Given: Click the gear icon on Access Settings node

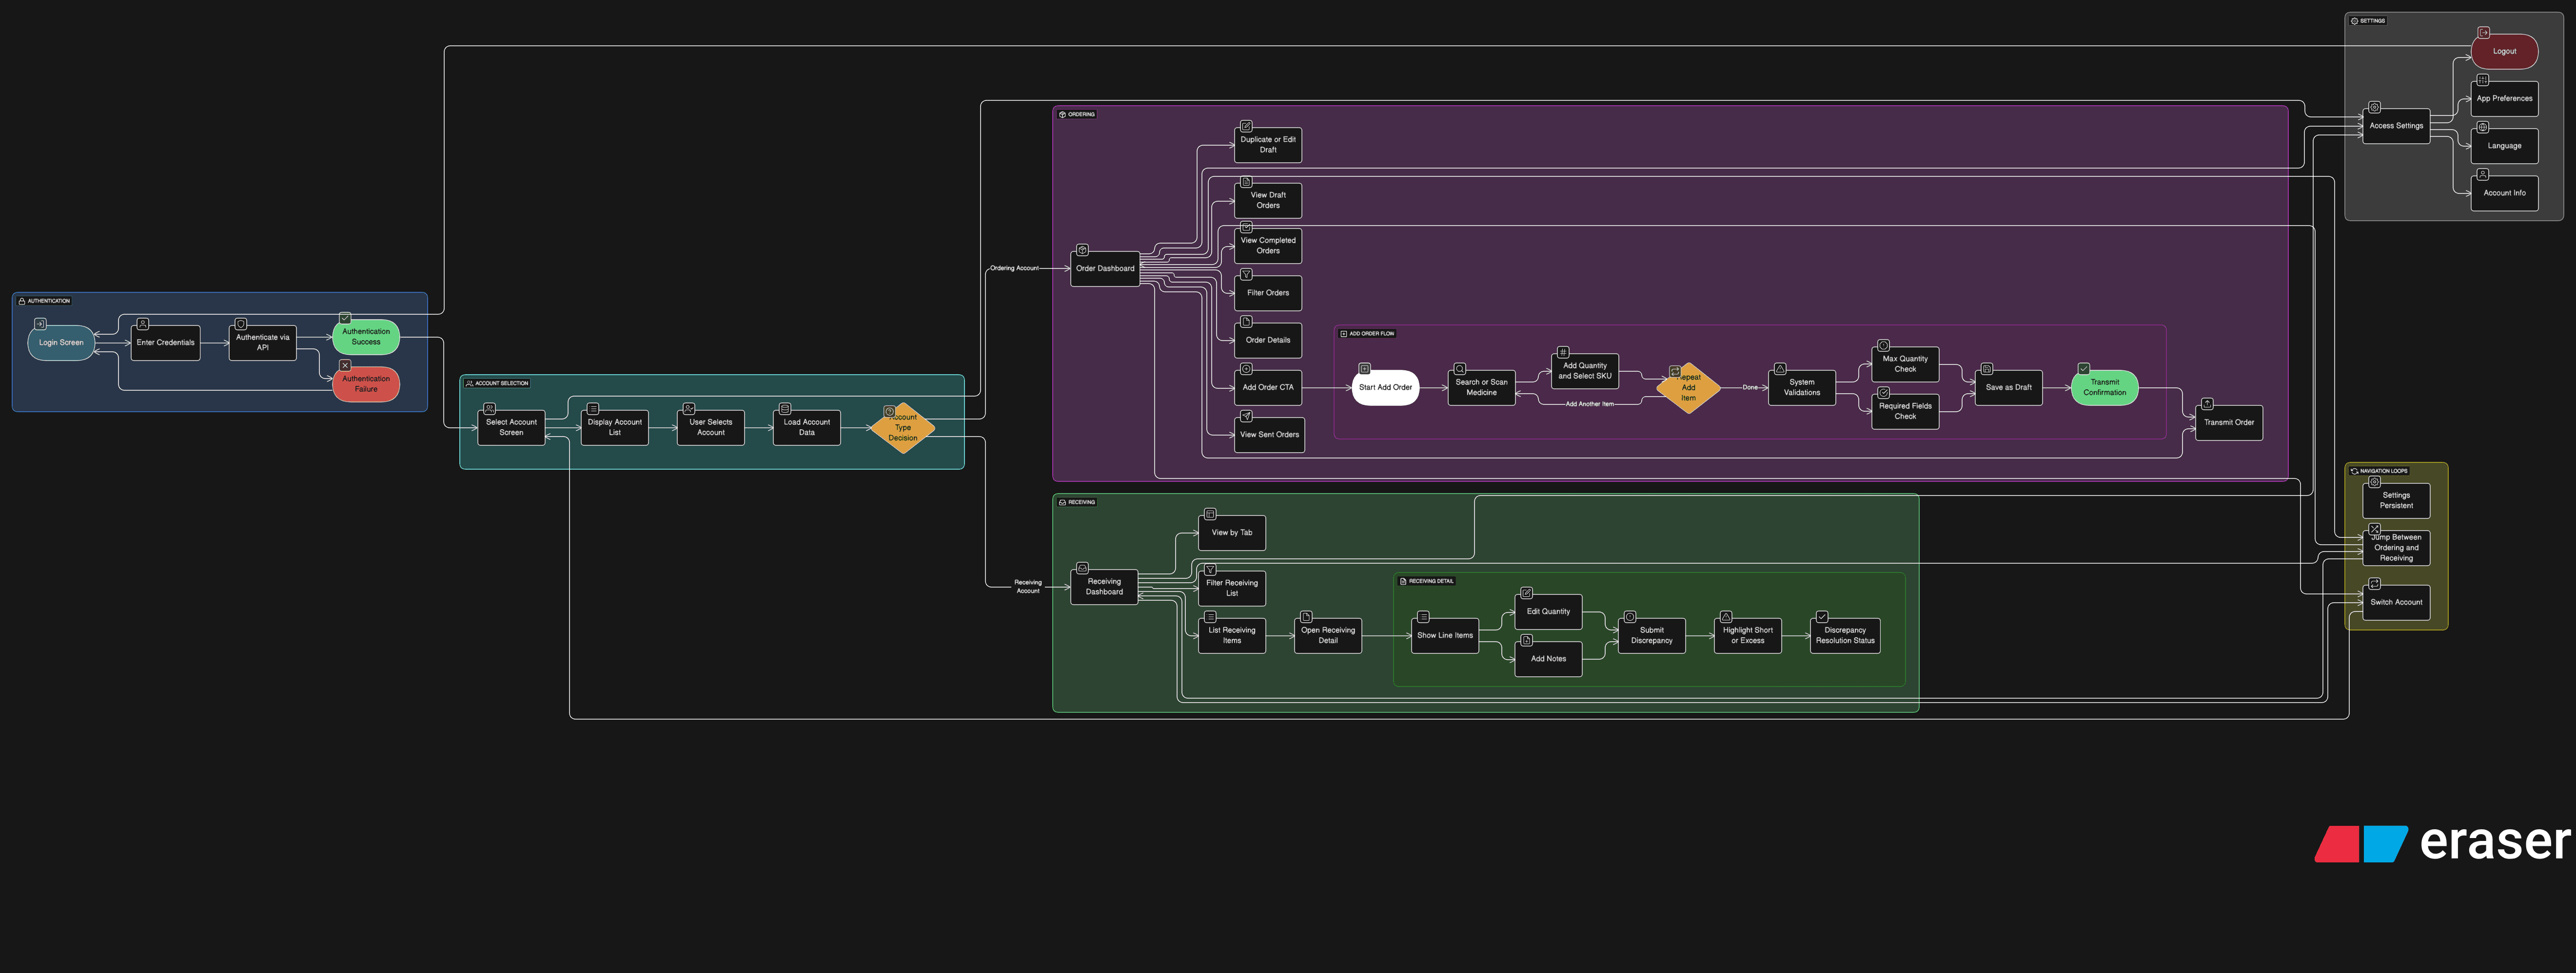Looking at the screenshot, I should click(x=2374, y=107).
